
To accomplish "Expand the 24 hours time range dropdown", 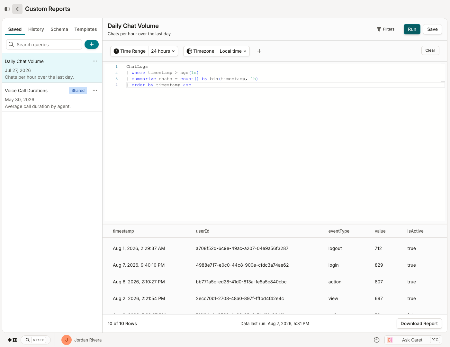I will tap(163, 51).
